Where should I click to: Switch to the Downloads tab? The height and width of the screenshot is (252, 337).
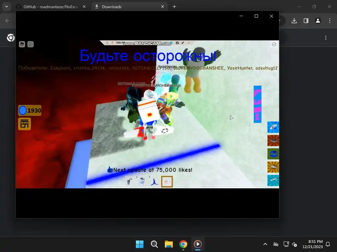[x=129, y=7]
